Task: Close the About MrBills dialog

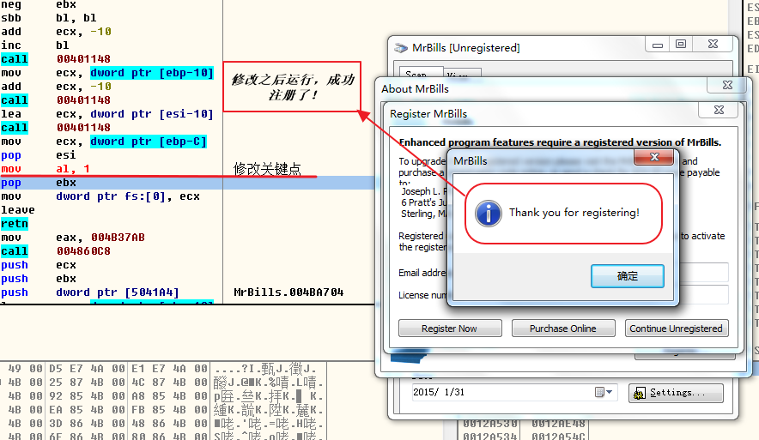Action: point(727,85)
